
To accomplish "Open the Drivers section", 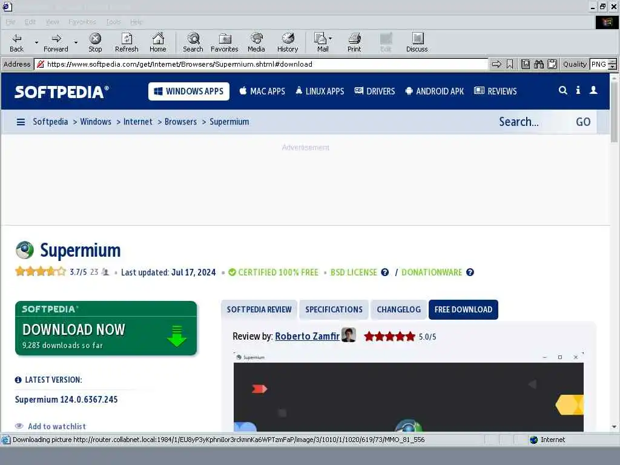I will 374,91.
